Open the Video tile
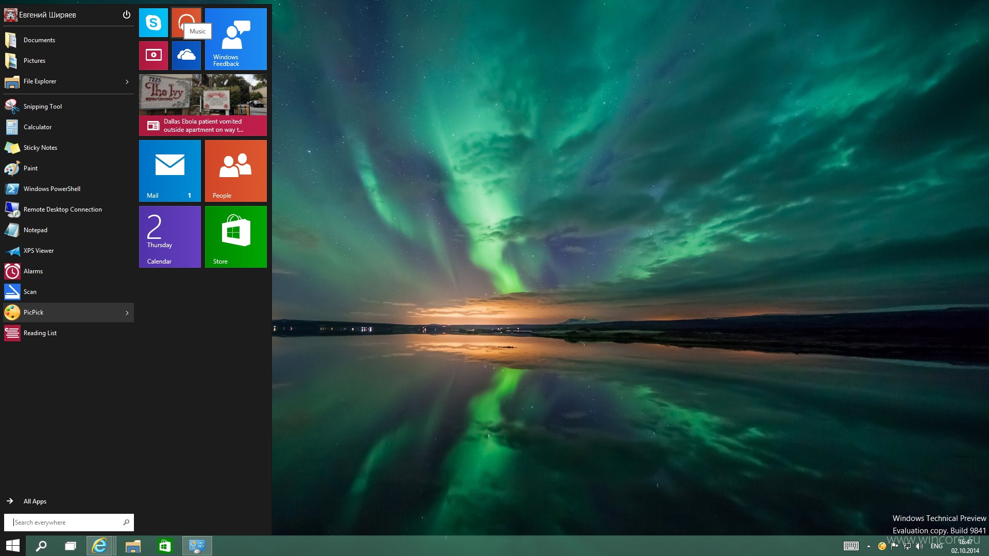 (154, 56)
